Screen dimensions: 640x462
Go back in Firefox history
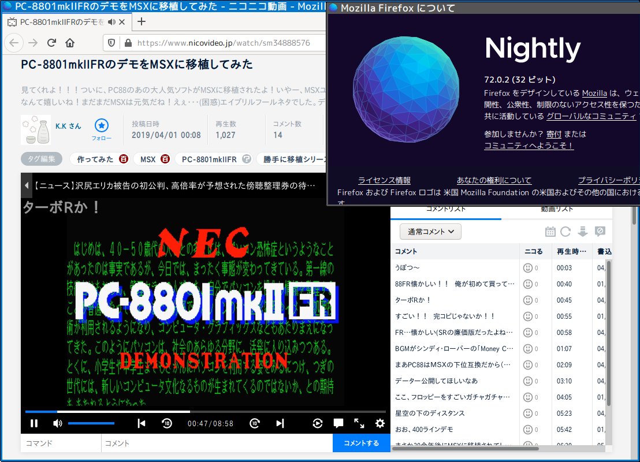14,43
